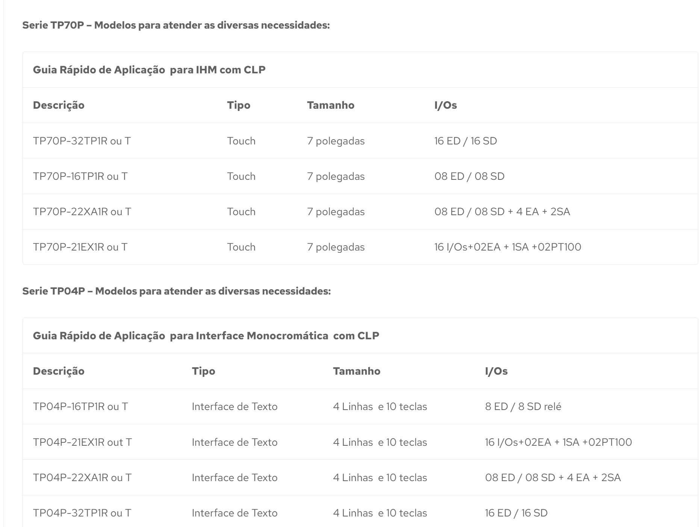Select the 16 ED / 16 SD value in TP70P table
Viewport: 699px width, 527px height.
tap(466, 141)
